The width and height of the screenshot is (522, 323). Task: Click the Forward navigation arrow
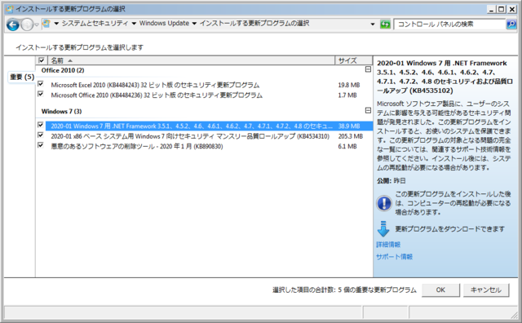coord(27,24)
